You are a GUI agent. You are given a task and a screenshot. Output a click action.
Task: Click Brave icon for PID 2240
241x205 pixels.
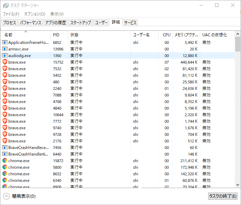(x=5, y=88)
